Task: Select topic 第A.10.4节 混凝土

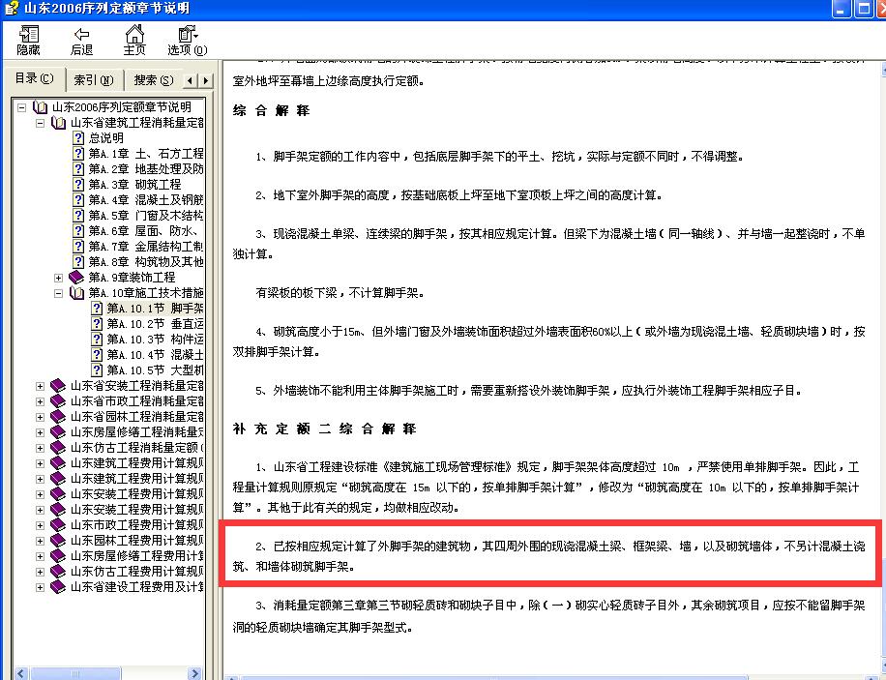Action: [156, 355]
